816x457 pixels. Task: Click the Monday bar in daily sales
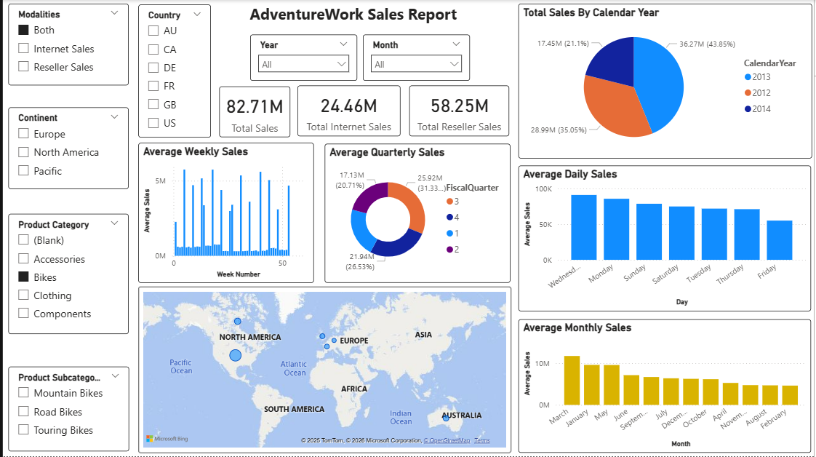(x=616, y=229)
